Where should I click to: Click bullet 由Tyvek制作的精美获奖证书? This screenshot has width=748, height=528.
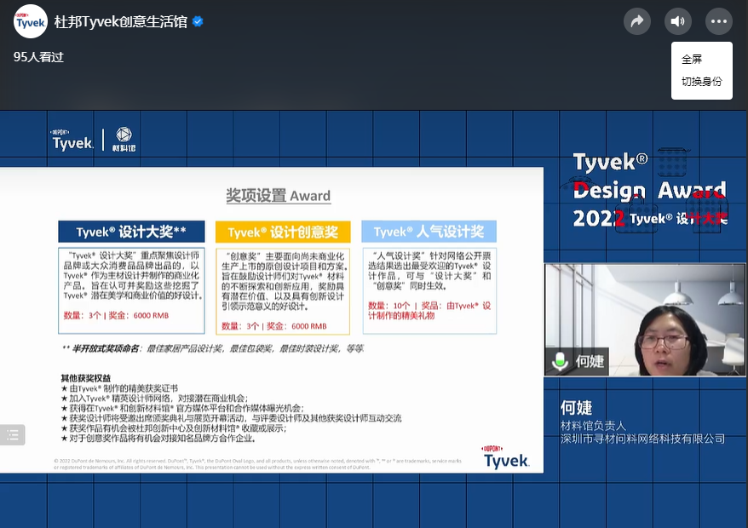pyautogui.click(x=119, y=388)
